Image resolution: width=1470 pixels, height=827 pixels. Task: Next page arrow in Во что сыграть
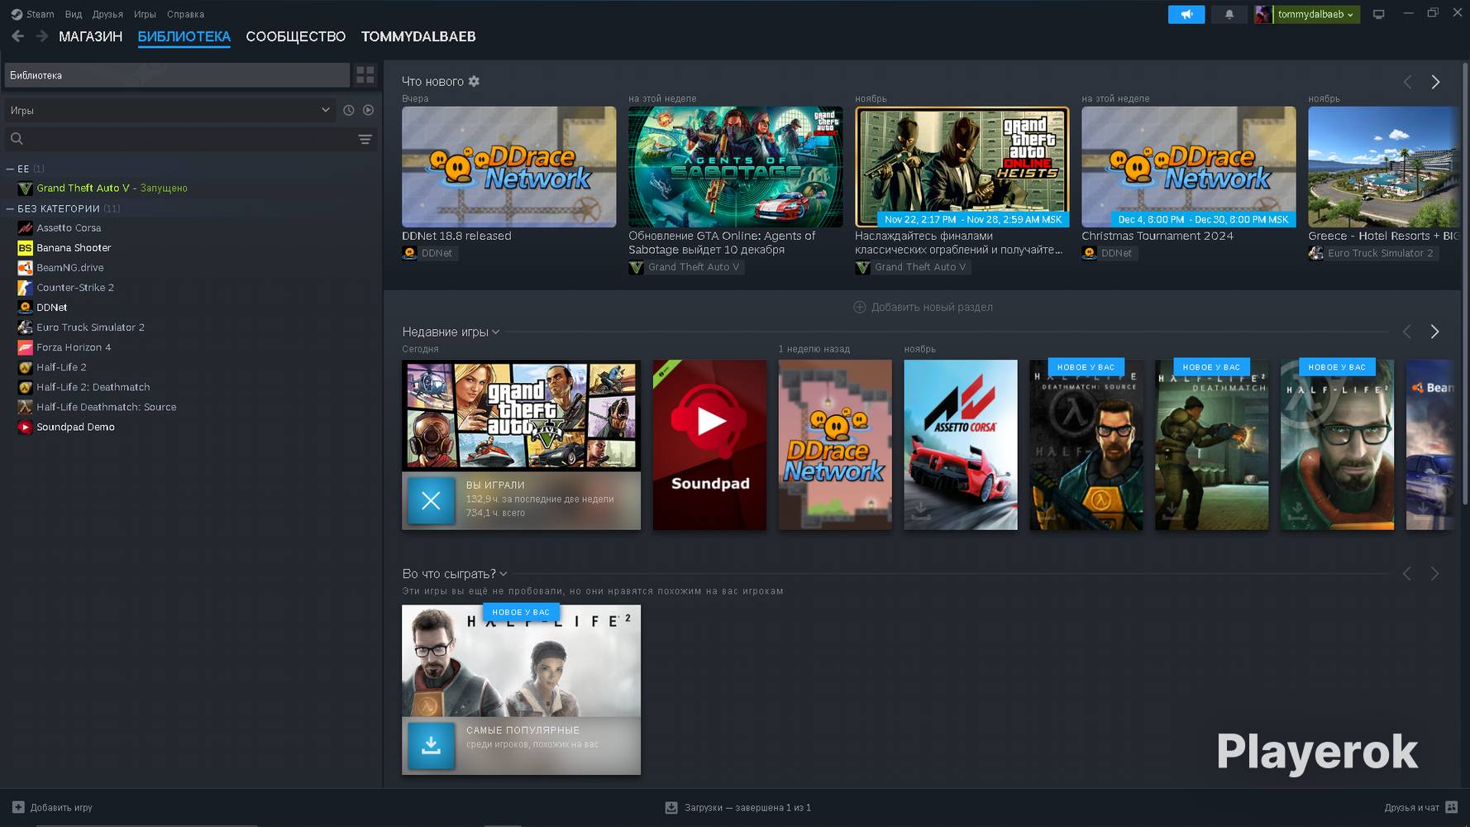(1435, 573)
